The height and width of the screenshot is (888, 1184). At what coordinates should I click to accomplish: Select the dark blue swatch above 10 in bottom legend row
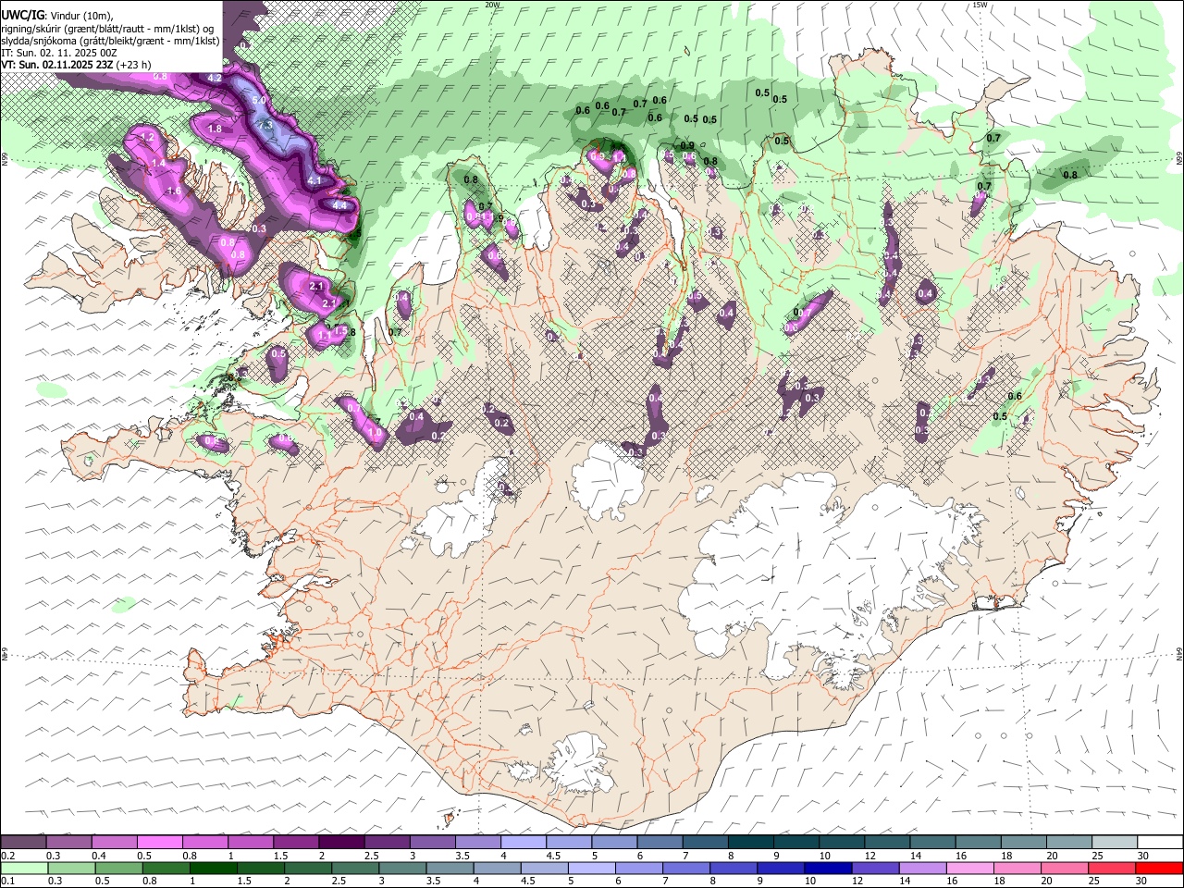(827, 868)
